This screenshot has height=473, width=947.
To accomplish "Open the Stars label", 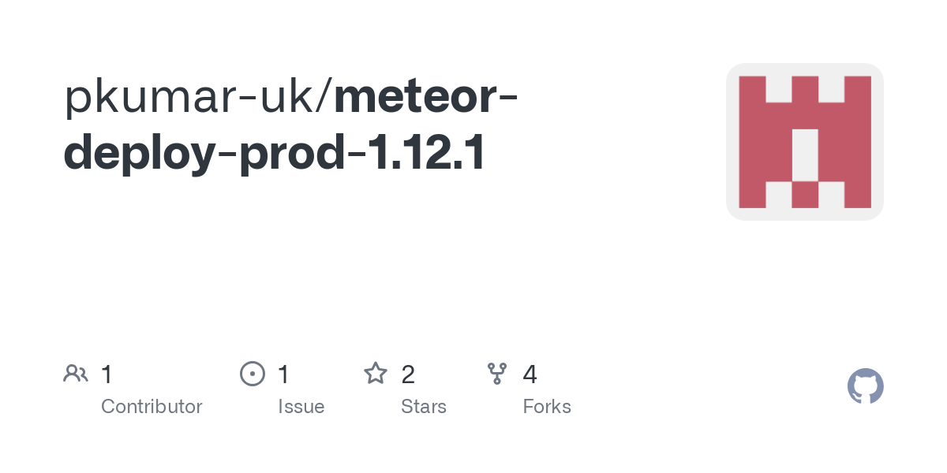I will (x=424, y=407).
